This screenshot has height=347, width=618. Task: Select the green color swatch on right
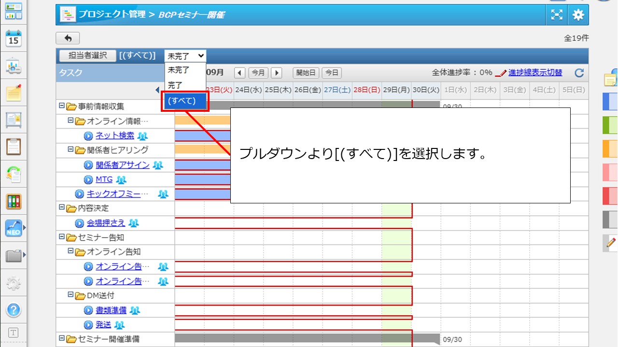click(610, 125)
